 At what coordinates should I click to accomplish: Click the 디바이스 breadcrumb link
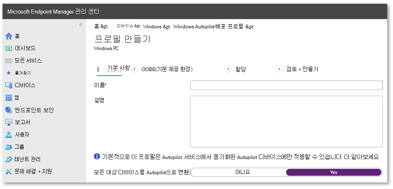(125, 26)
